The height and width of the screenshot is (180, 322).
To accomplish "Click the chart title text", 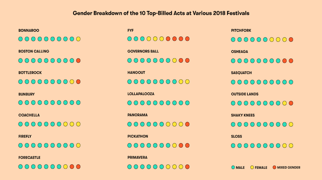I will coord(161,13).
